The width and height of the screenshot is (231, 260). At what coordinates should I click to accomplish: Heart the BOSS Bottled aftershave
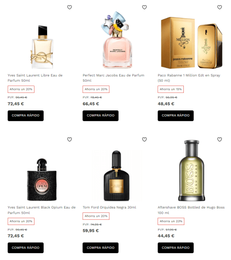pyautogui.click(x=219, y=139)
